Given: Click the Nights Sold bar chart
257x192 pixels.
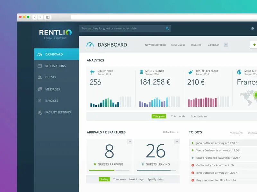Looking at the screenshot, I should coord(111,102).
